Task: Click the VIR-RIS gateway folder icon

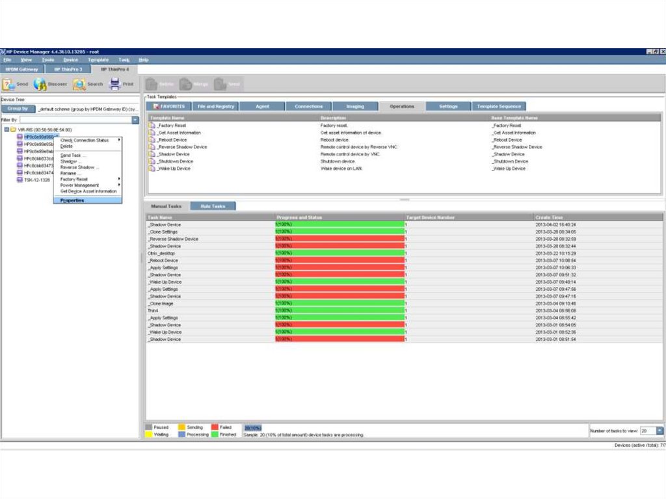Action: coord(13,129)
